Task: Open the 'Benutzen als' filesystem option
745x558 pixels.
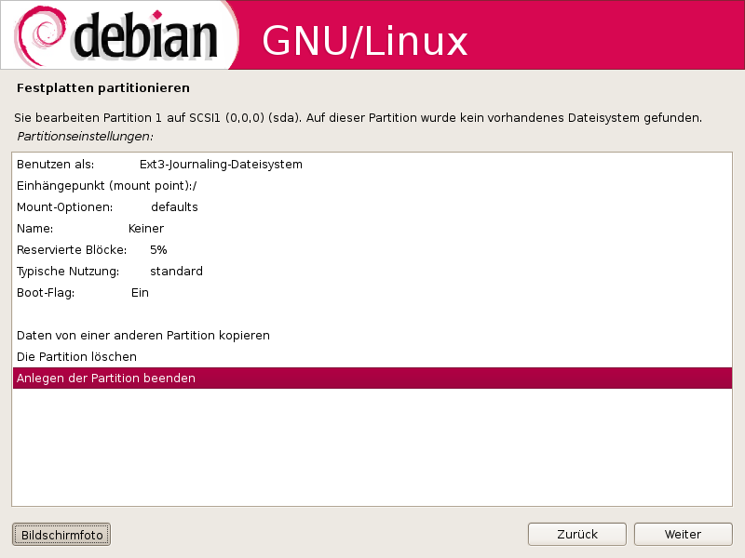Action: click(159, 165)
